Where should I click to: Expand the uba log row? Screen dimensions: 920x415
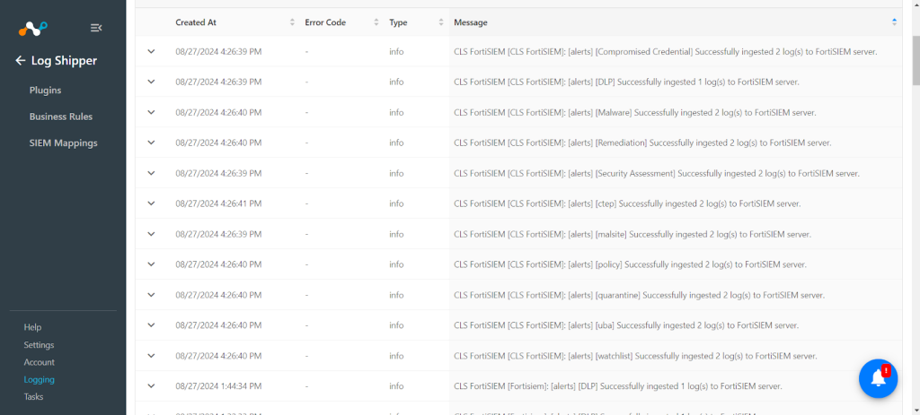(x=151, y=325)
